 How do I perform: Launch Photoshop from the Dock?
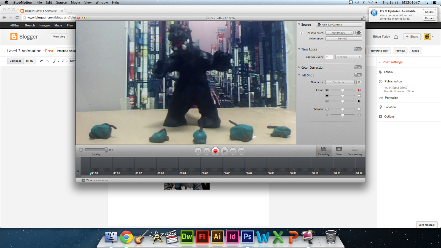248,237
